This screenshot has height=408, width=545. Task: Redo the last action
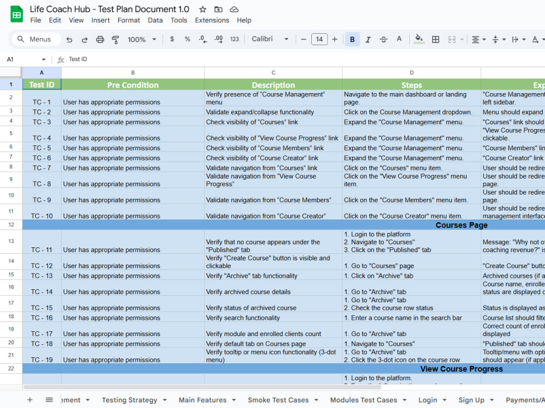point(84,40)
